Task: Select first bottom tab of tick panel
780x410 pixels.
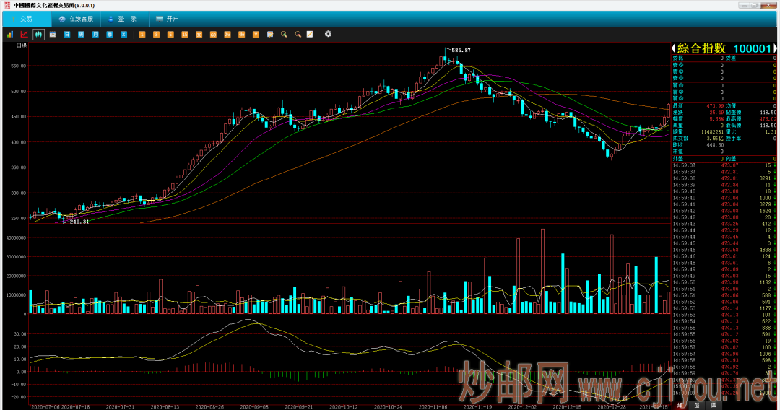Action: point(680,405)
